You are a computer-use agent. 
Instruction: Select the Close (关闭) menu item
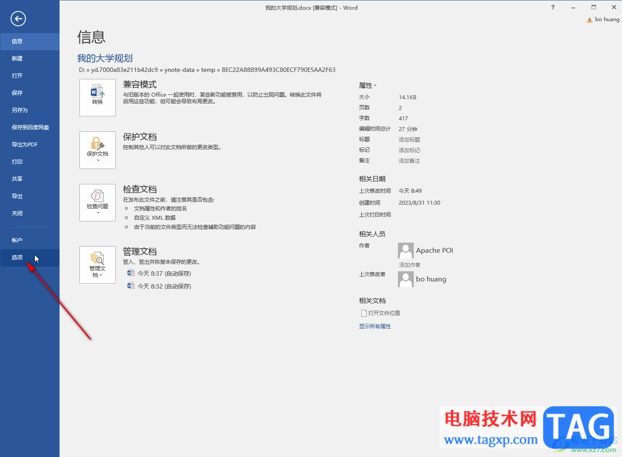pyautogui.click(x=30, y=214)
